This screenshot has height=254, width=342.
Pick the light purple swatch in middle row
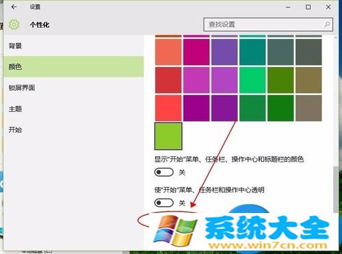[224, 80]
